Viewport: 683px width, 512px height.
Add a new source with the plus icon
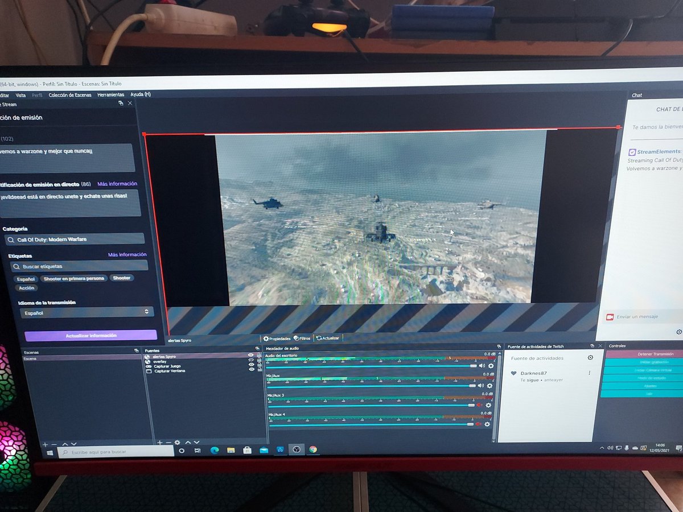click(159, 443)
